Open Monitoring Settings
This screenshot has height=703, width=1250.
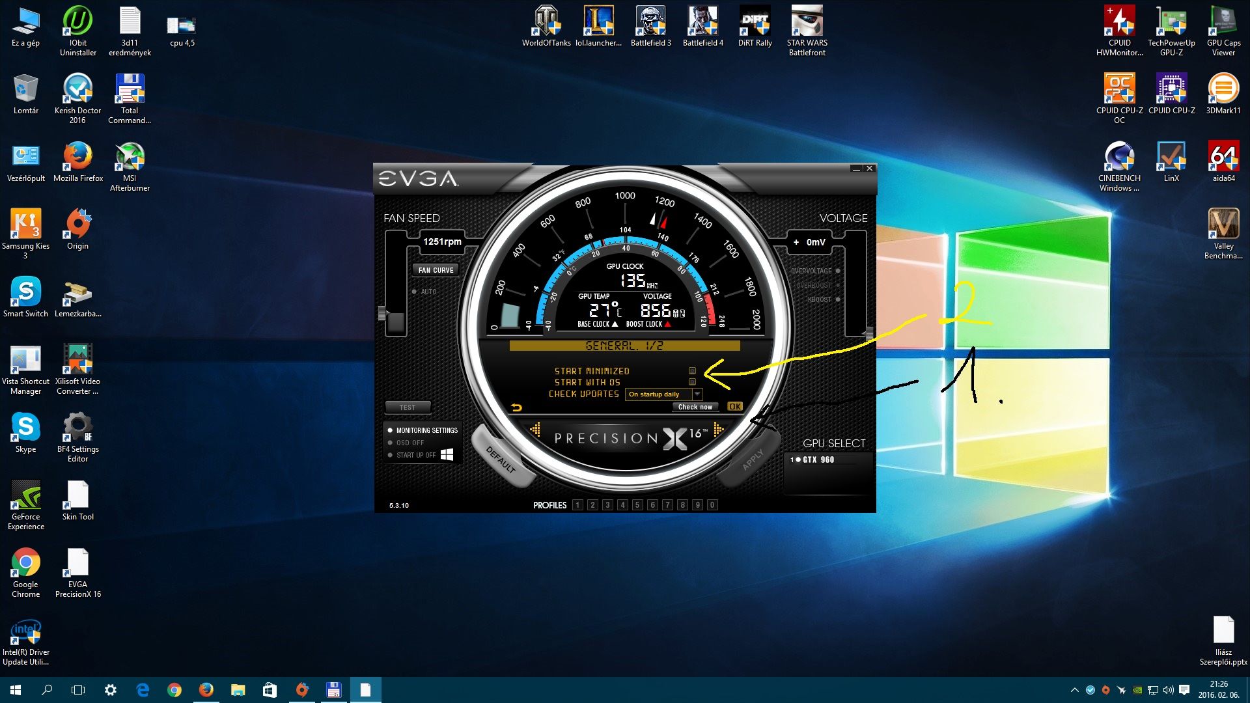pos(423,430)
